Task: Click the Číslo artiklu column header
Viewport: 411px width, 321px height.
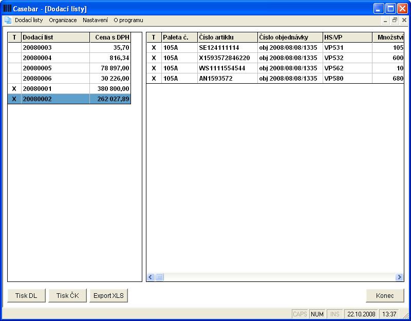Action: pyautogui.click(x=228, y=37)
